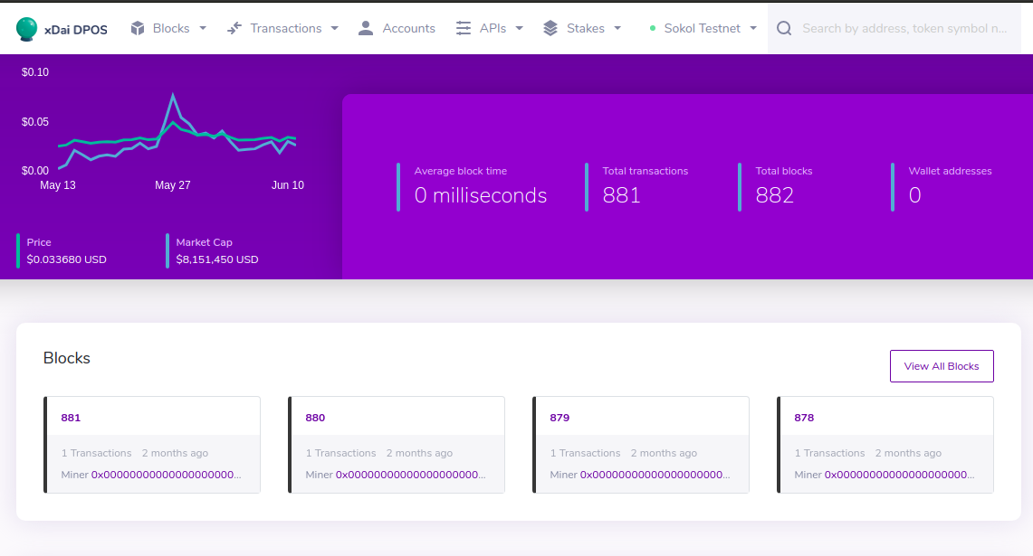Click the xDai DPOS brand name
Viewport: 1033px width, 556px height.
76,30
